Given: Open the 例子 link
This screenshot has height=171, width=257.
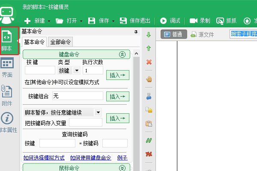Looking at the screenshot, I should point(122,158).
